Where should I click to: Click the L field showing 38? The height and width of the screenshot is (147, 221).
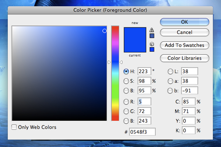click(x=190, y=71)
